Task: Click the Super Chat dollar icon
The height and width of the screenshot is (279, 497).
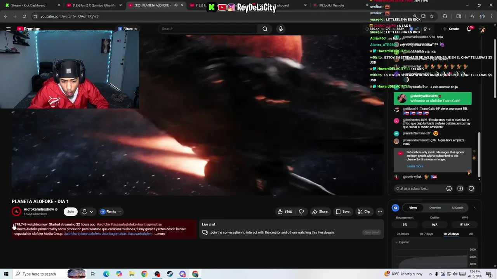Action: (460, 189)
